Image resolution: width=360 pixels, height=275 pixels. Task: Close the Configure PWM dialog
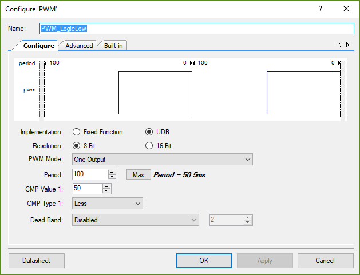pyautogui.click(x=346, y=9)
